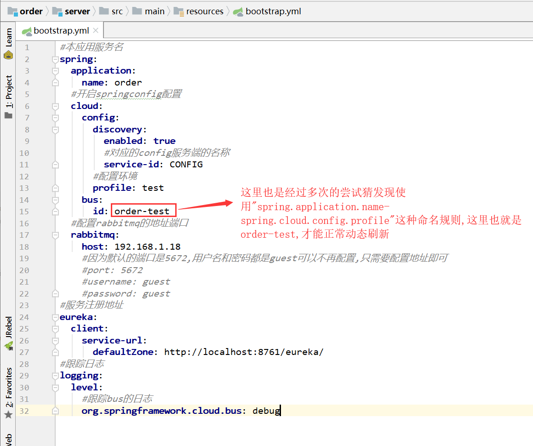The image size is (533, 446).
Task: Collapse the client block fold marker
Action: [55, 329]
